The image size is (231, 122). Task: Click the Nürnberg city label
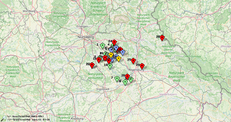[x=86, y=37]
